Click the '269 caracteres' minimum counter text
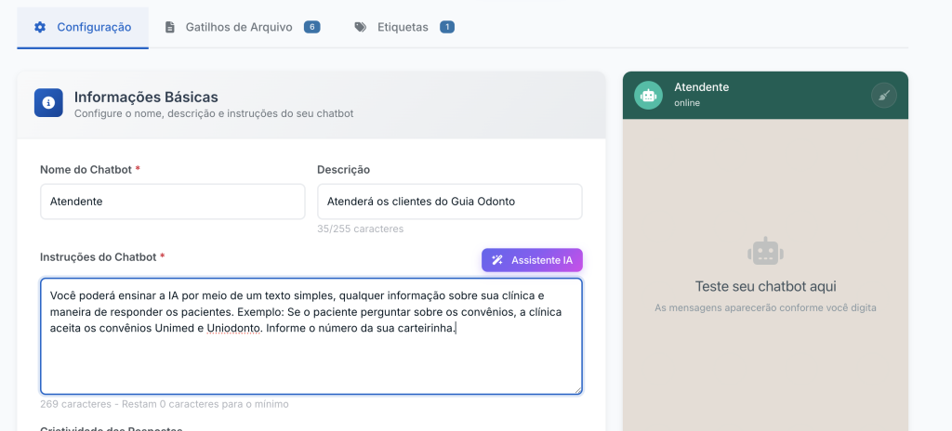The width and height of the screenshot is (952, 431). pos(165,404)
